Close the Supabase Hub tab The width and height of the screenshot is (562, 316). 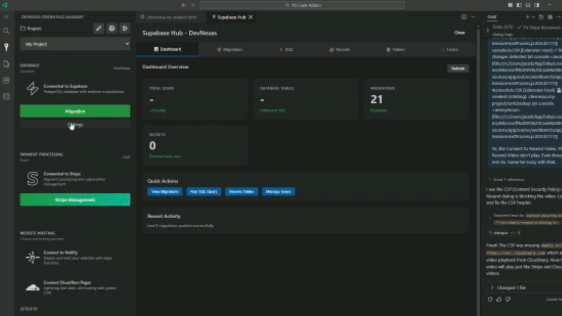click(251, 17)
